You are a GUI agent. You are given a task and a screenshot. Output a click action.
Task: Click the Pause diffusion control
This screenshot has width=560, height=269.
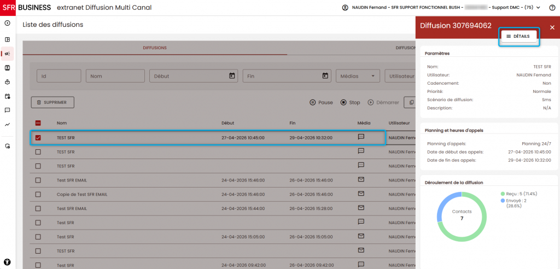321,103
